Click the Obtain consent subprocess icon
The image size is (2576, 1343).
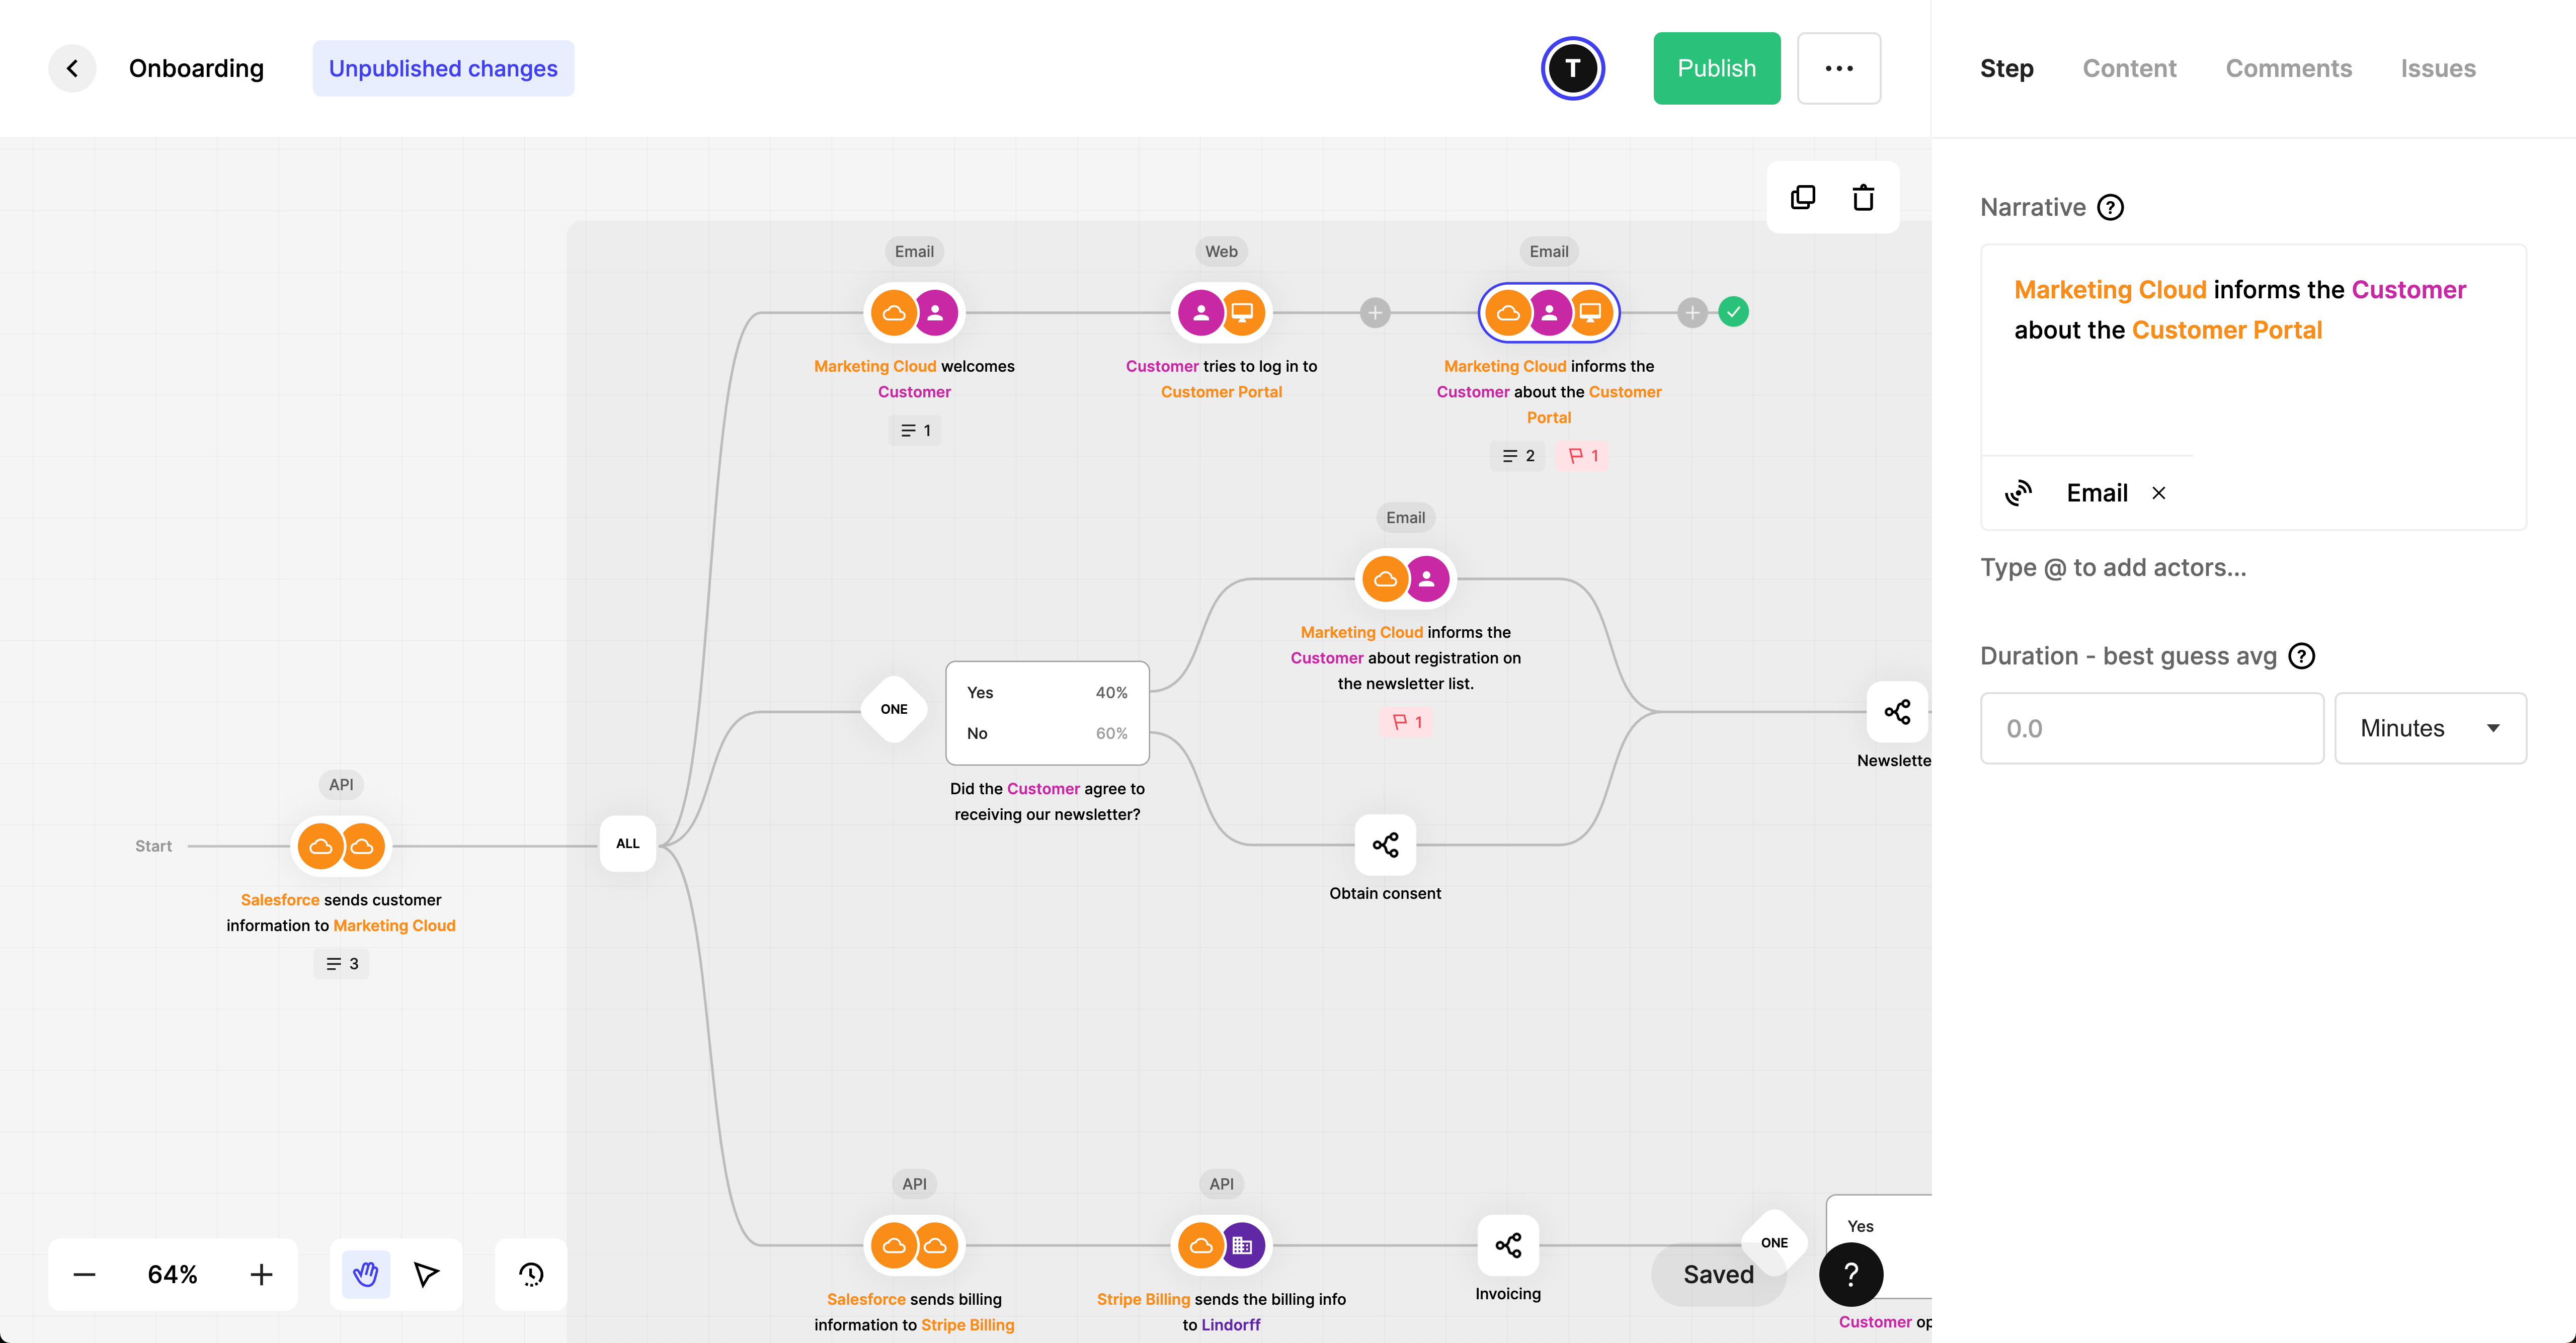click(1385, 845)
